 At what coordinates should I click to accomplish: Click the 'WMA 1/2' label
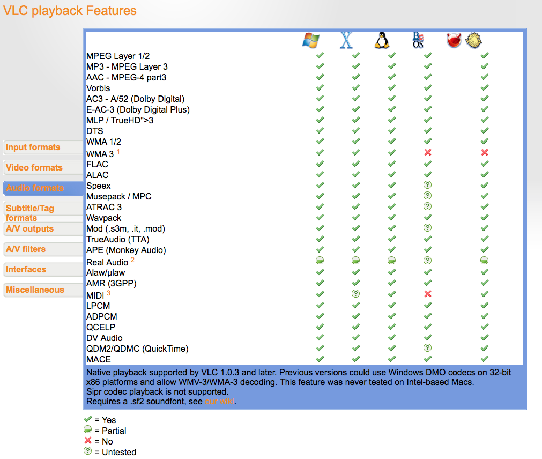coord(103,142)
